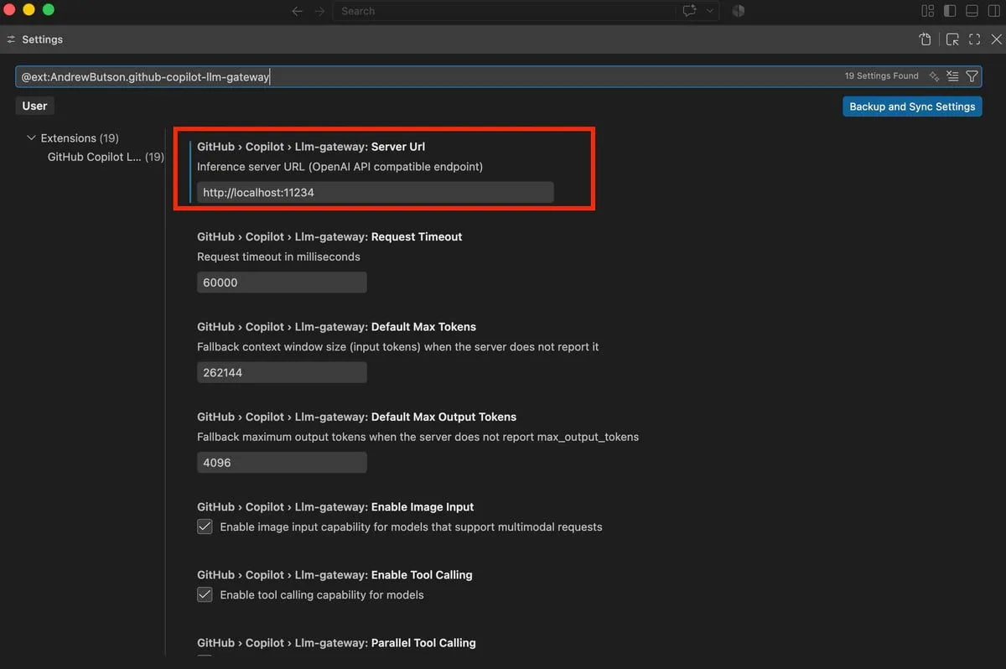Click 'Fallback context window size' description

pos(398,346)
